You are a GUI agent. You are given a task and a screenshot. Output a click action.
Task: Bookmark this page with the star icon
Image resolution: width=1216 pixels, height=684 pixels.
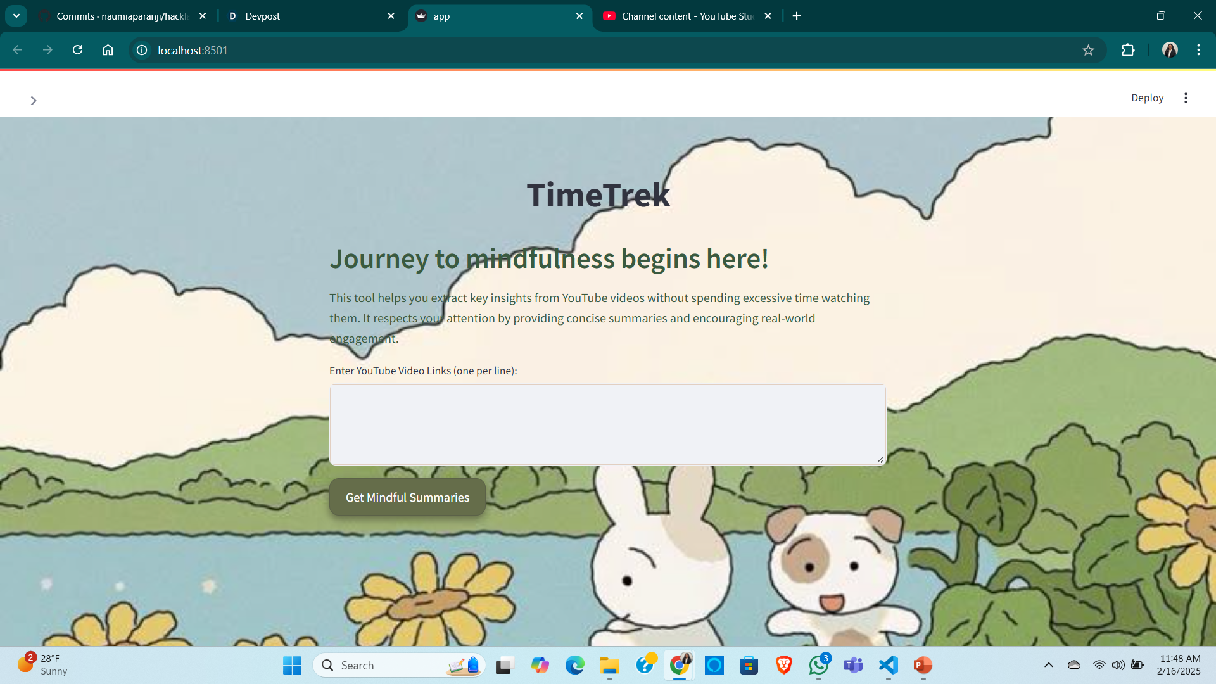click(1088, 51)
